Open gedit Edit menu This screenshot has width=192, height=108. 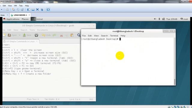[9, 30]
